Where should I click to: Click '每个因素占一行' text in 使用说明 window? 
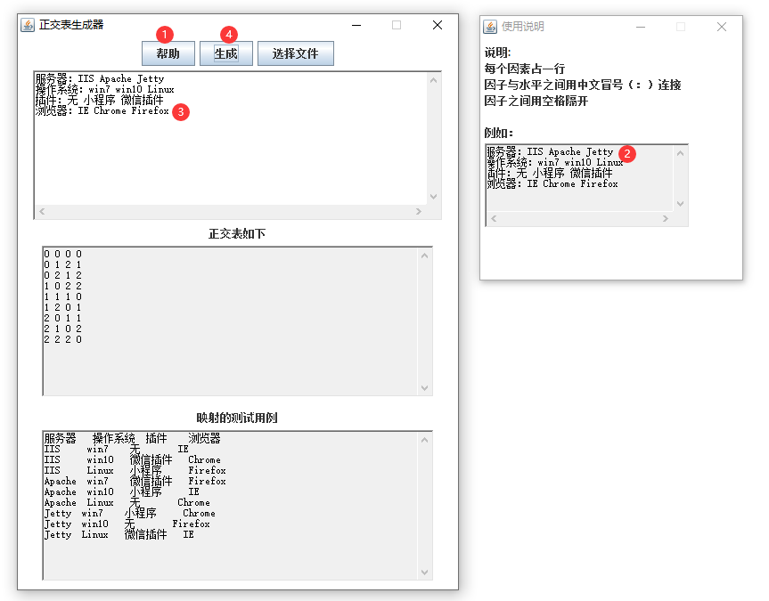524,69
